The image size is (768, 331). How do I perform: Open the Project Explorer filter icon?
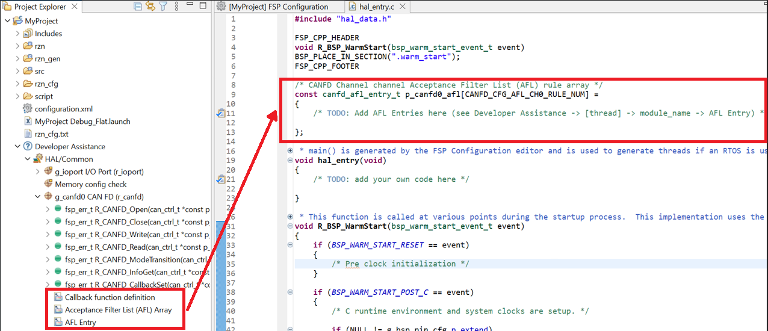tap(163, 7)
